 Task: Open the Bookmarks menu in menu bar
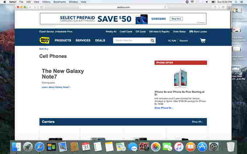[x=60, y=2]
